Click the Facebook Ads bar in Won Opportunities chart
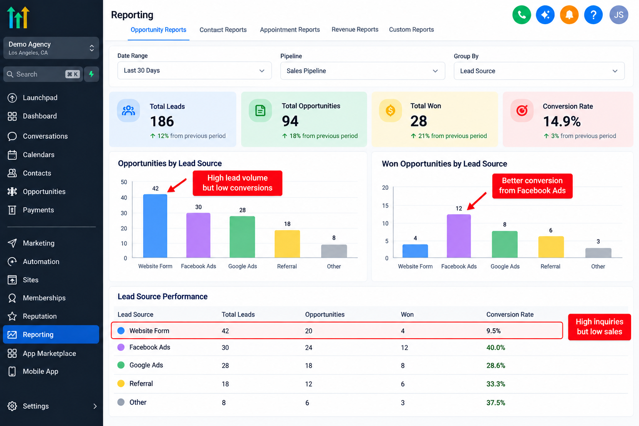Screen dimensions: 639x426 click(x=459, y=236)
